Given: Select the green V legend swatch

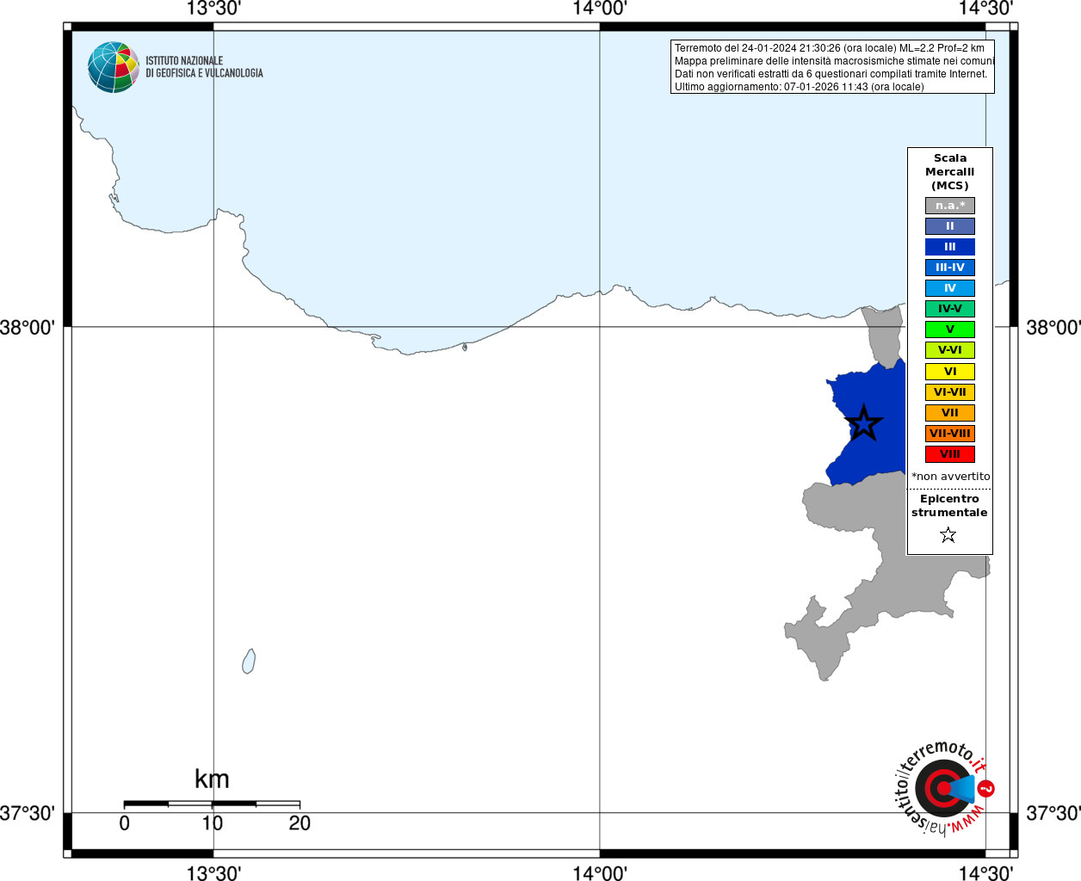Looking at the screenshot, I should (950, 330).
